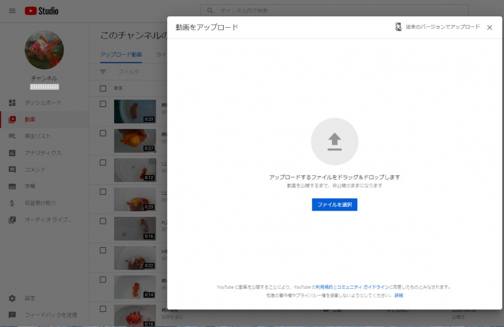504x327 pixels.
Task: Open Subtitles (字幕) in the sidebar
Action: (x=30, y=186)
